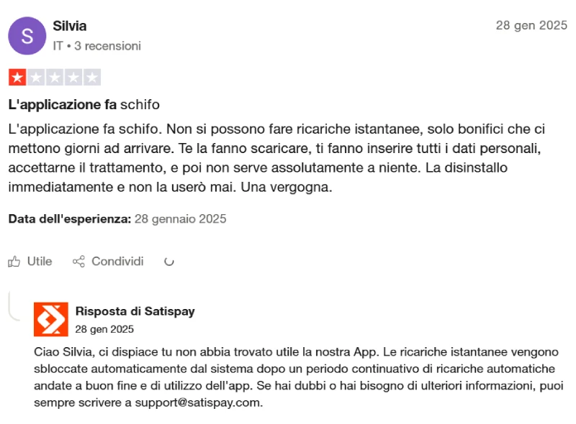Click the red first star of the rating
The width and height of the screenshot is (576, 424).
coord(16,75)
